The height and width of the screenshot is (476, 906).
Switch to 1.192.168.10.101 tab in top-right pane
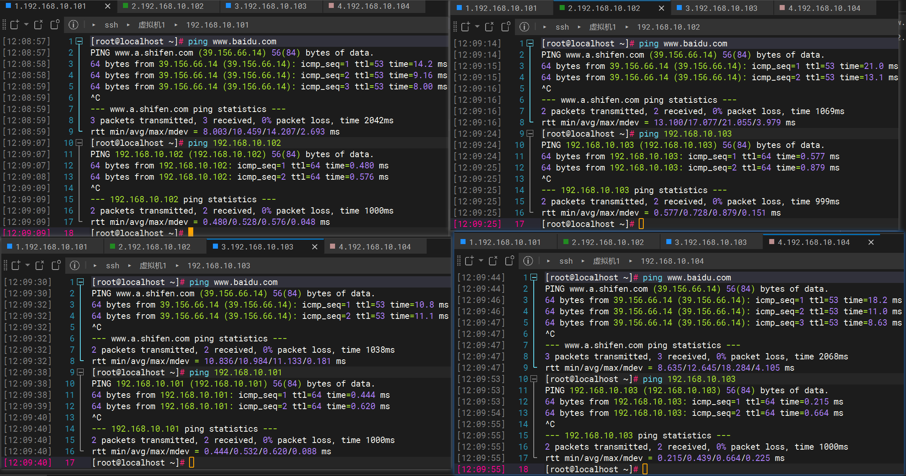[501, 8]
